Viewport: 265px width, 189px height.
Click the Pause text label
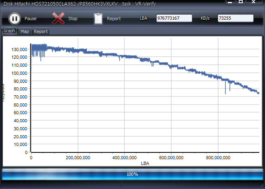tap(30, 19)
